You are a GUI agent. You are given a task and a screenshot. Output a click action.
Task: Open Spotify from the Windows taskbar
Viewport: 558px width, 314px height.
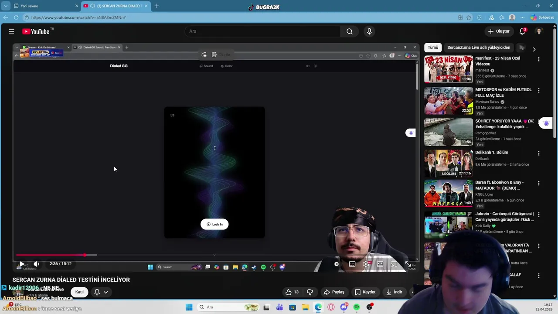[357, 307]
